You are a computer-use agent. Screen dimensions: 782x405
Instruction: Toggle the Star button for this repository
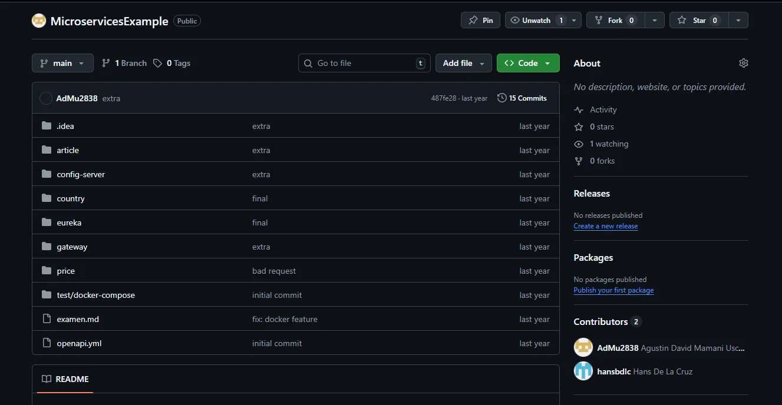[699, 20]
